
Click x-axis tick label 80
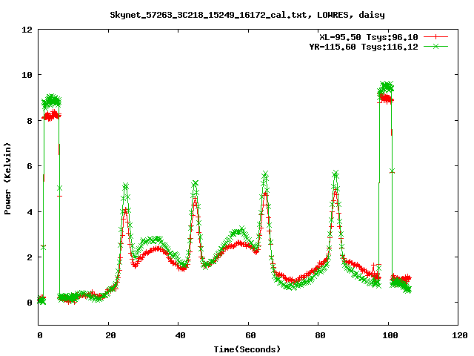[320, 335]
